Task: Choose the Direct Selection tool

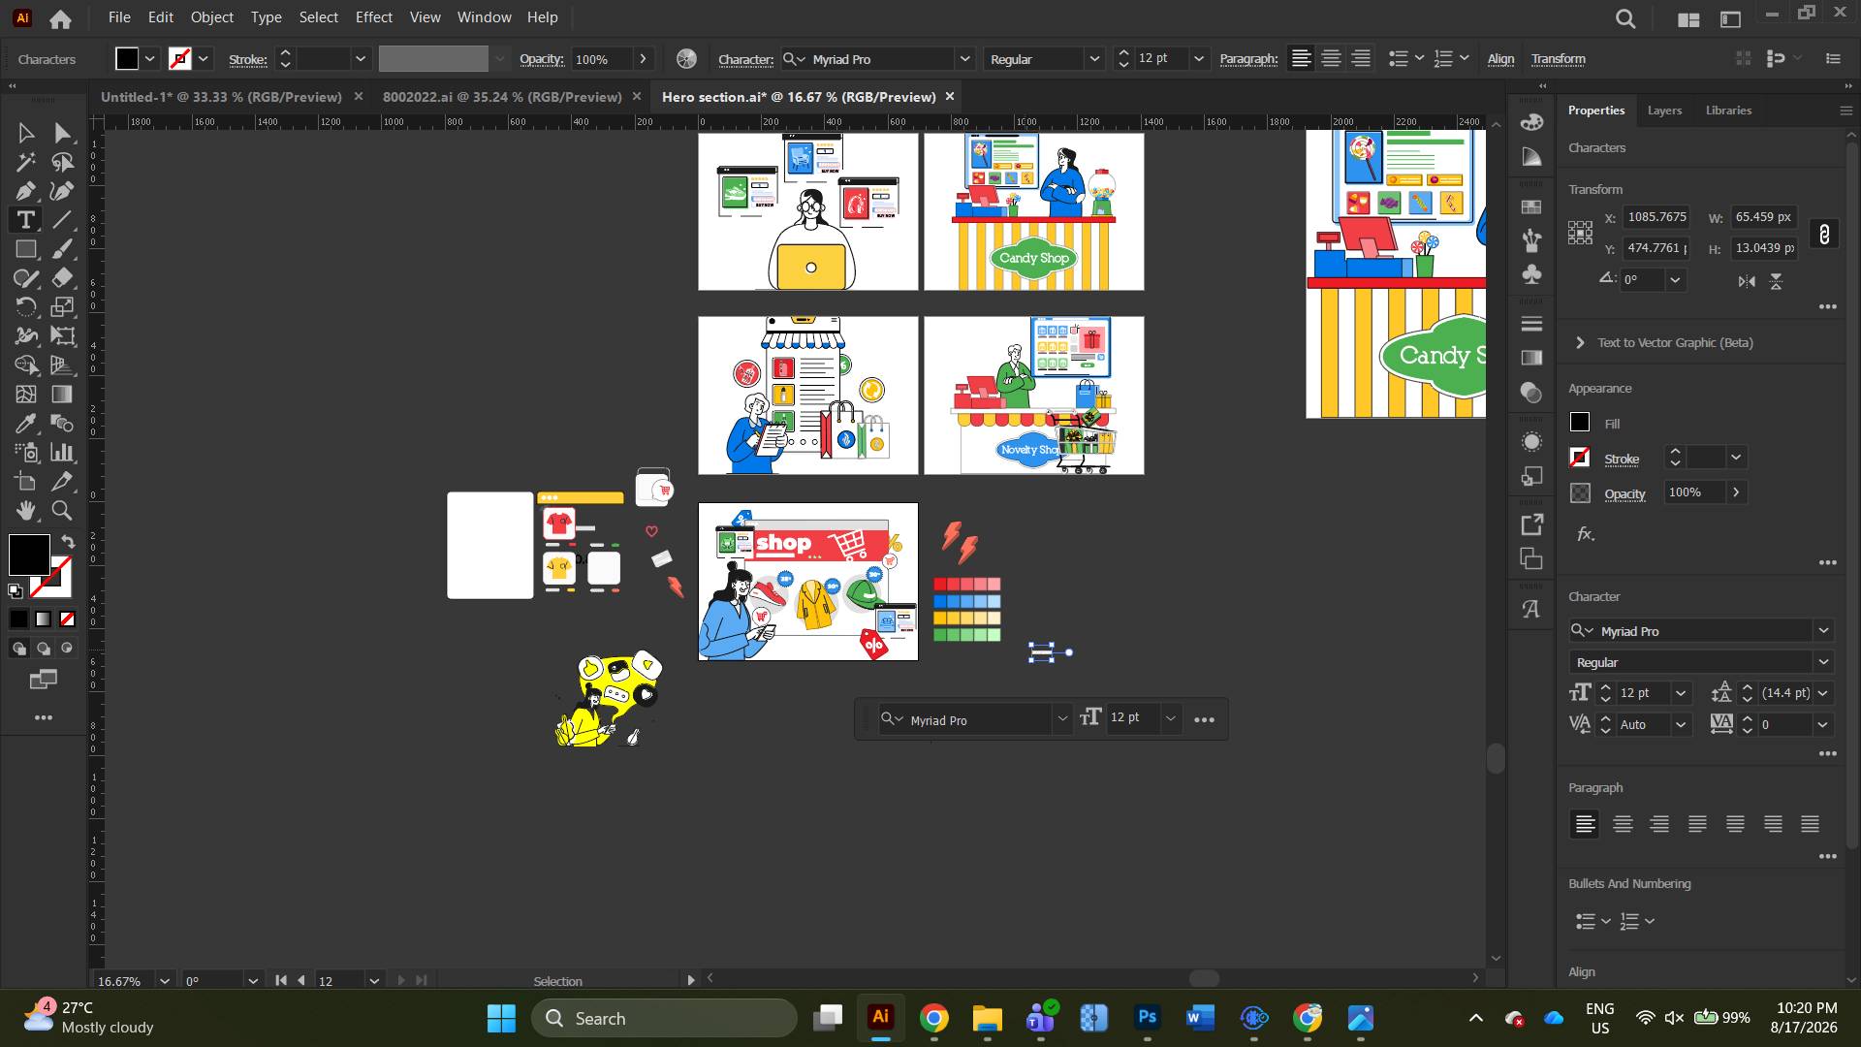Action: pyautogui.click(x=63, y=133)
